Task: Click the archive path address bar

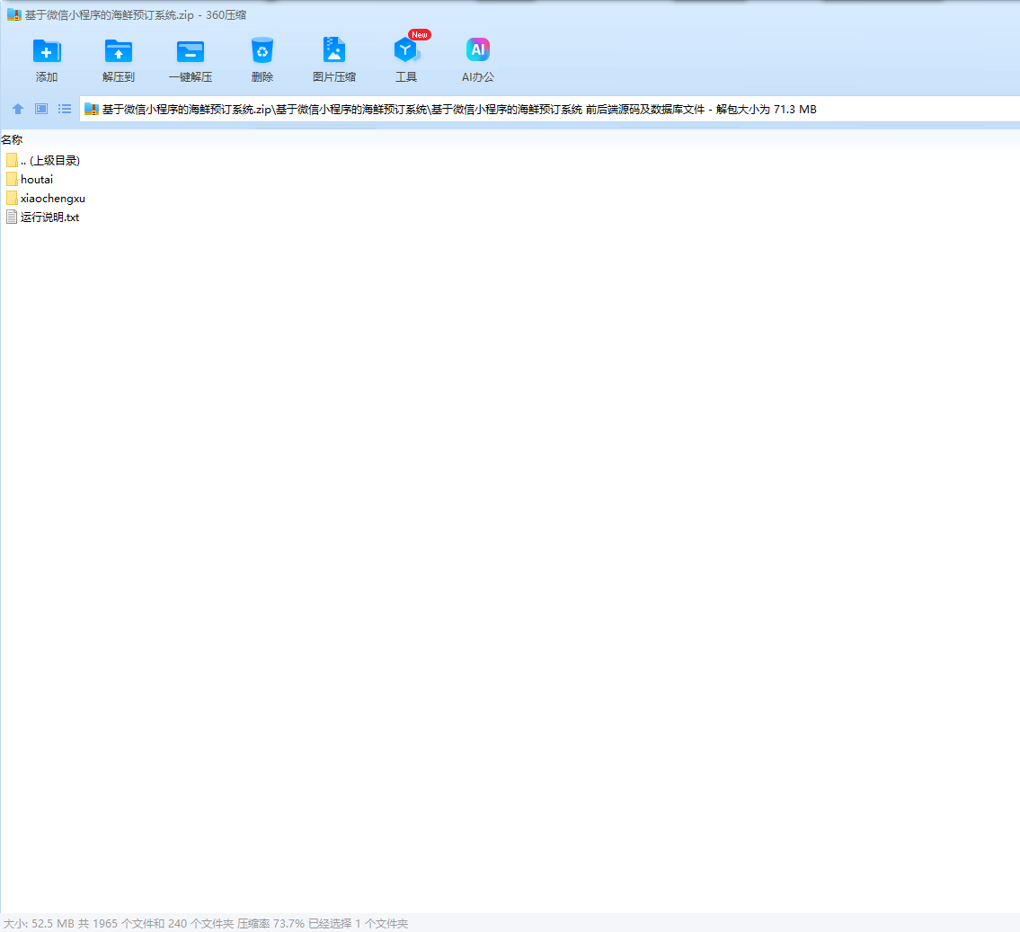Action: coord(550,110)
